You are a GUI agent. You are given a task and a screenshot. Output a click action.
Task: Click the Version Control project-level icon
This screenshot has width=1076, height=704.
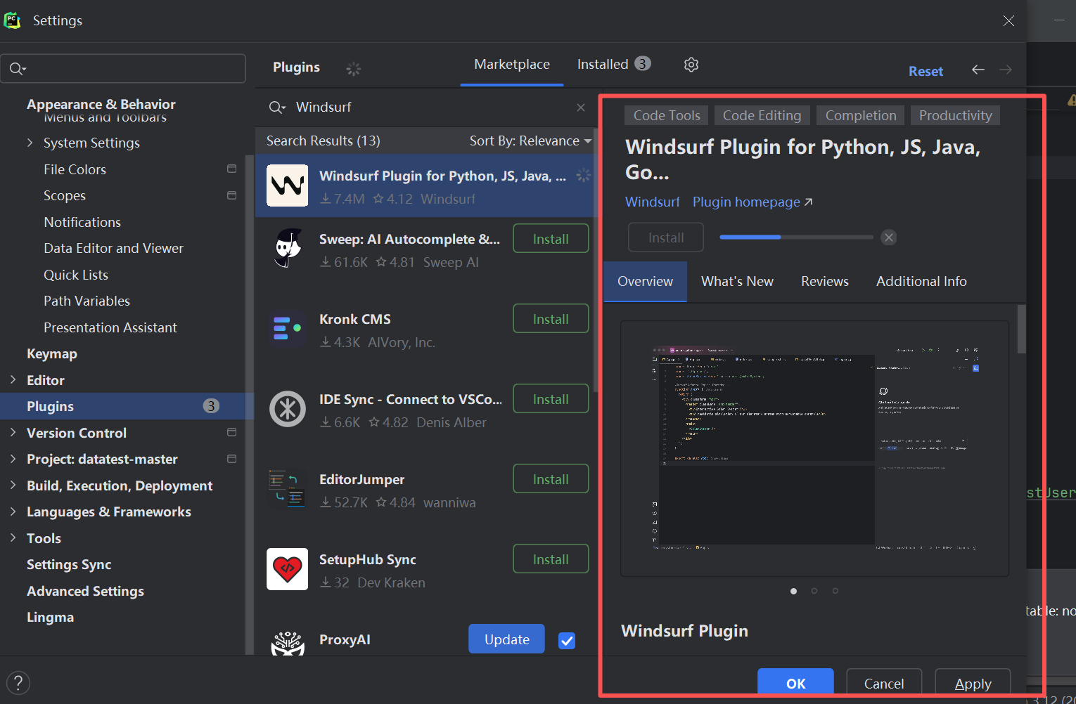pyautogui.click(x=231, y=433)
